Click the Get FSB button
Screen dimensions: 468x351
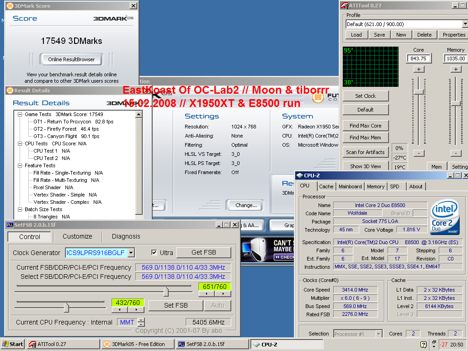(x=203, y=252)
